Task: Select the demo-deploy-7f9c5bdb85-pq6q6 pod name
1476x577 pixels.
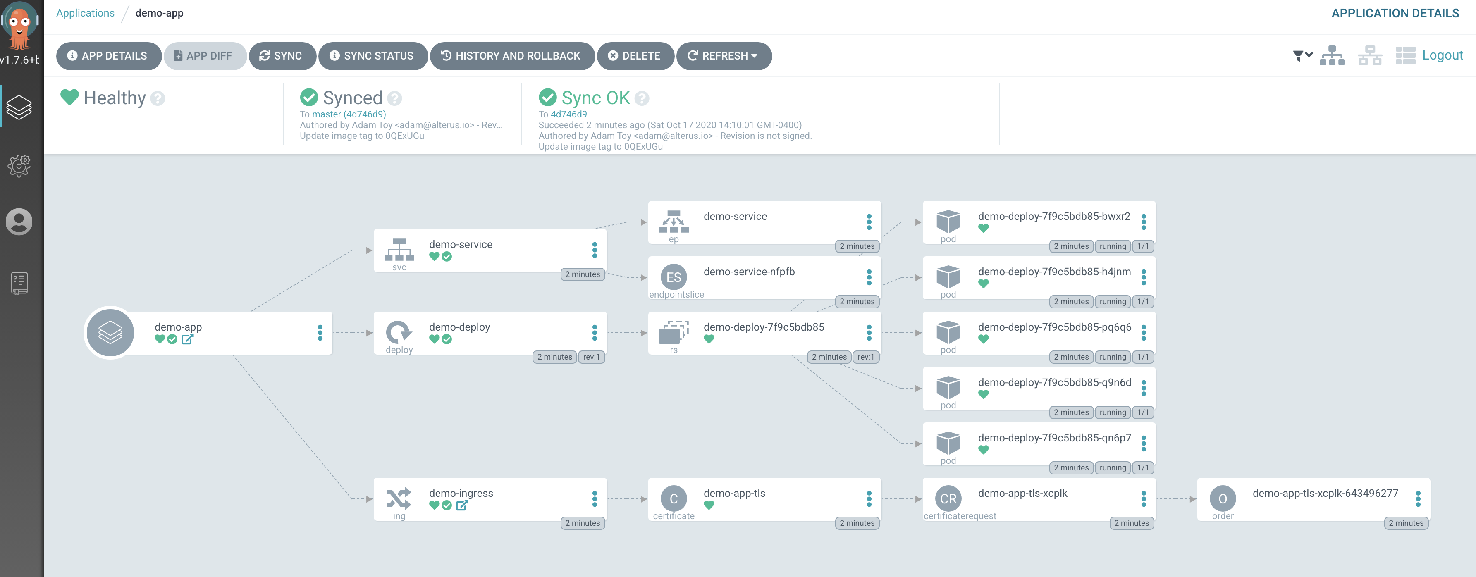Action: [x=1054, y=327]
